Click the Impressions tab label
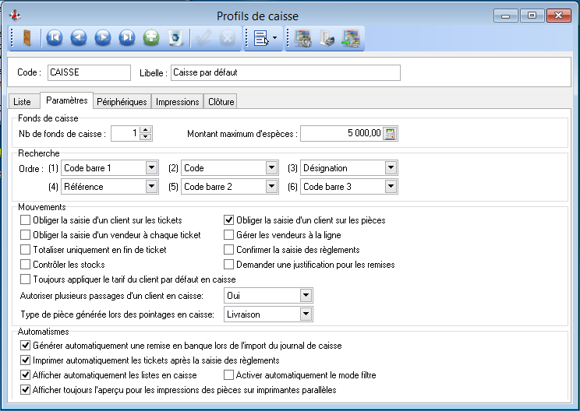 (177, 102)
